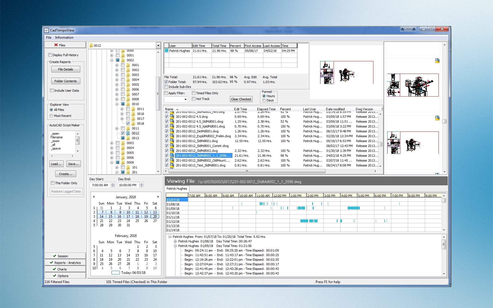
Task: Open the Session panel
Action: coord(65,256)
